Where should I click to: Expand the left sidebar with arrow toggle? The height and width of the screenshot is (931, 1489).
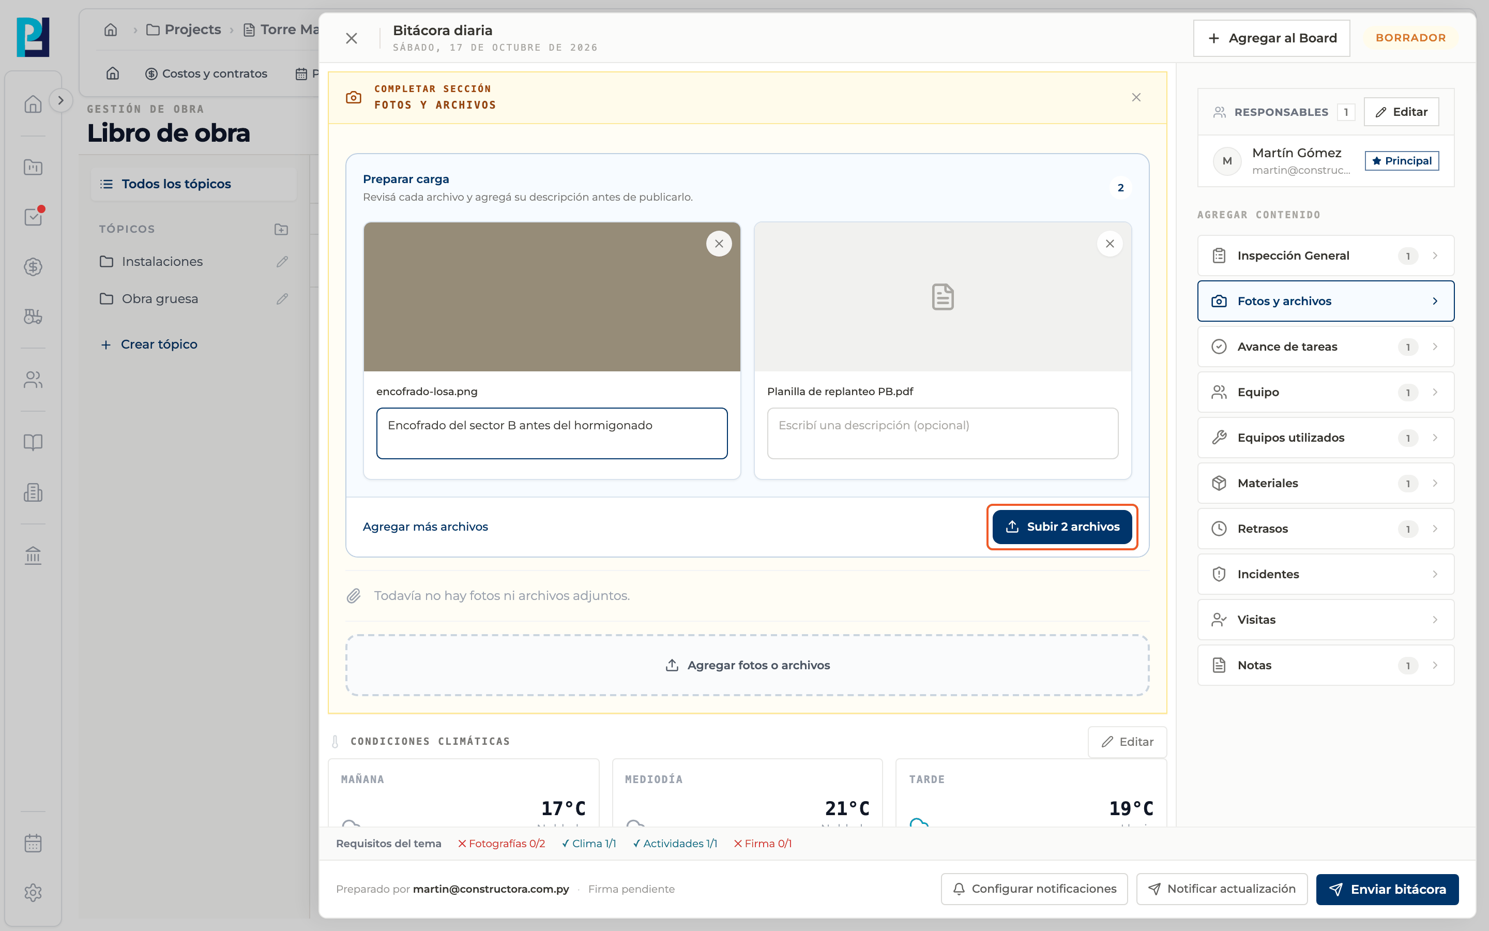pyautogui.click(x=60, y=100)
